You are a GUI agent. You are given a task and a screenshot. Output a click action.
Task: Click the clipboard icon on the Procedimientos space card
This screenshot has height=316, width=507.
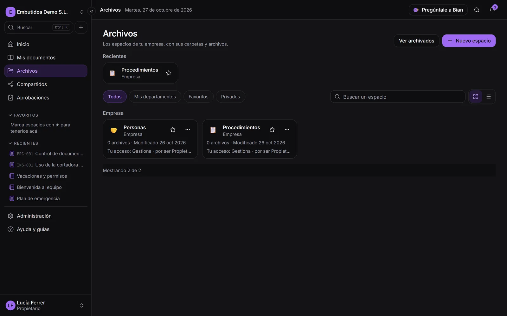pos(213,130)
